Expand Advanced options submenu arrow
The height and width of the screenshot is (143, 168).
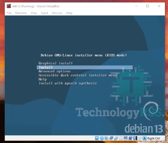coord(130,71)
